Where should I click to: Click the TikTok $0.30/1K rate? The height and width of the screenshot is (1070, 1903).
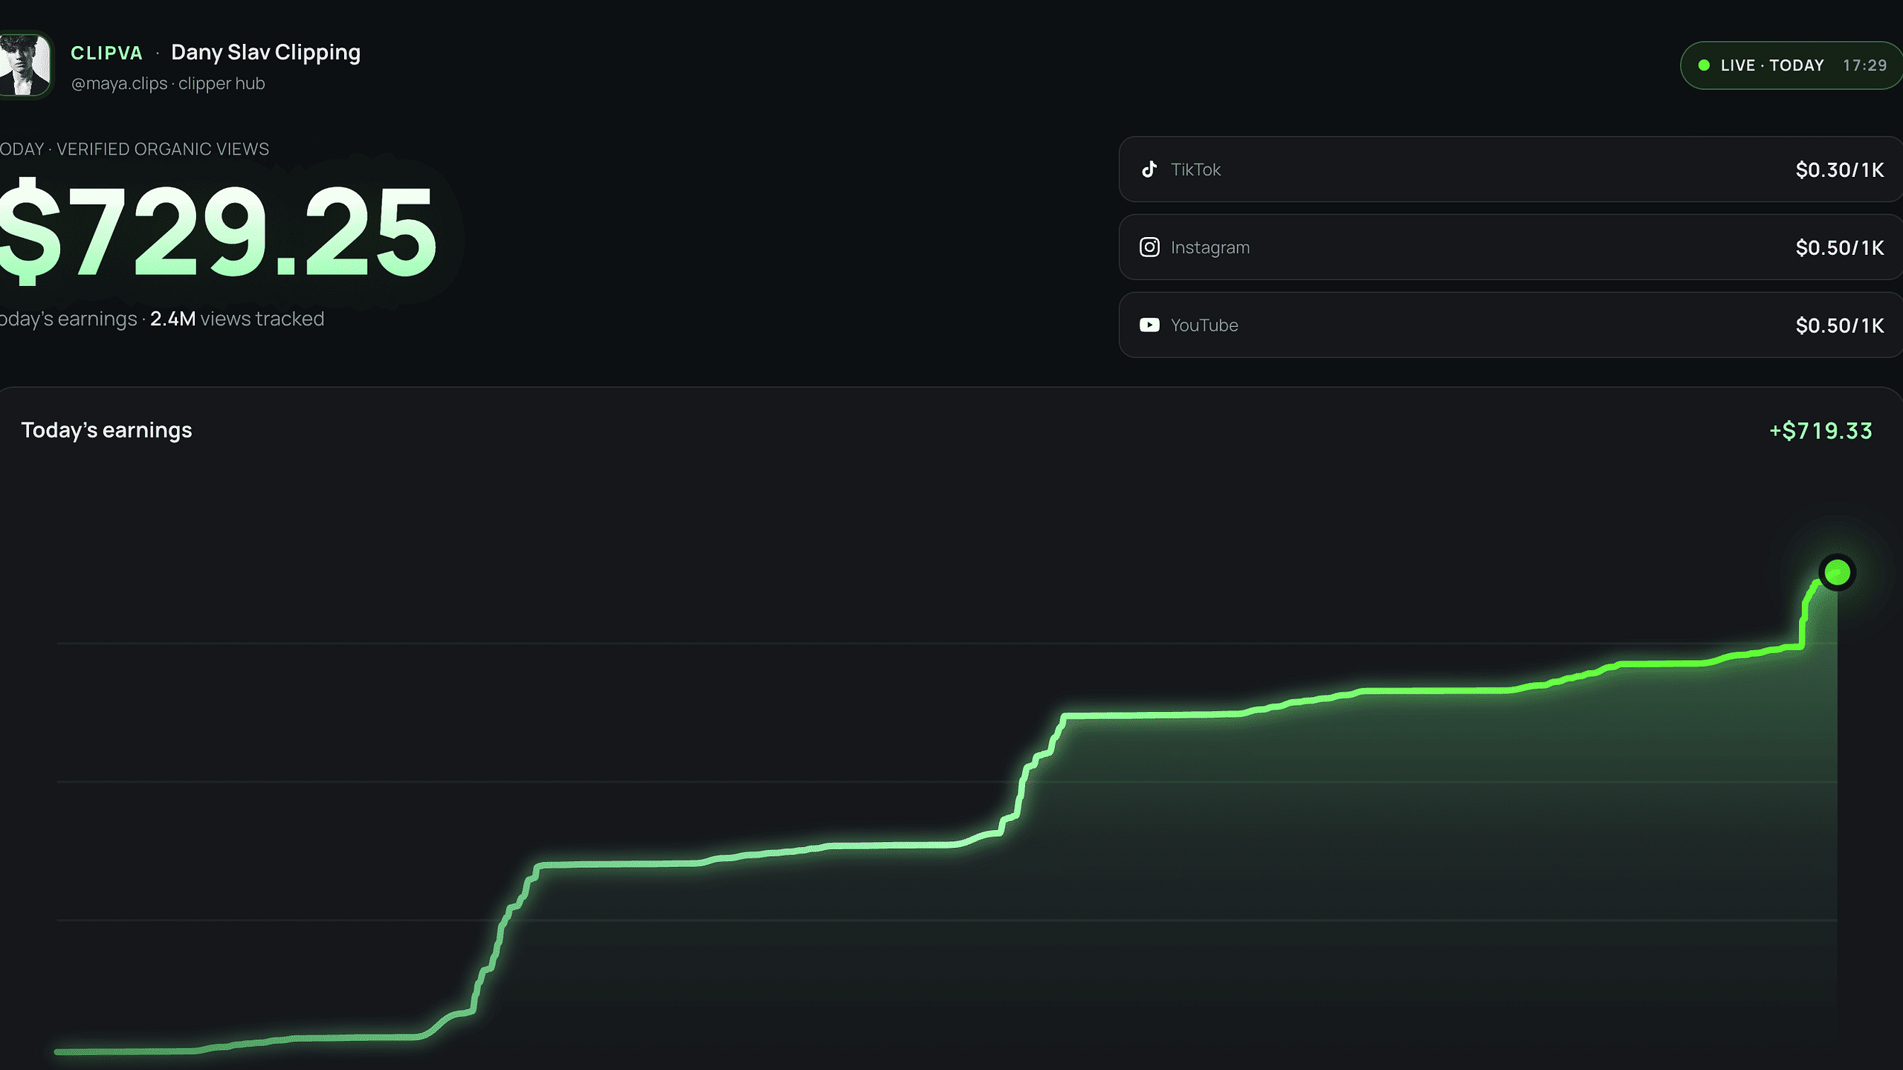click(1840, 170)
